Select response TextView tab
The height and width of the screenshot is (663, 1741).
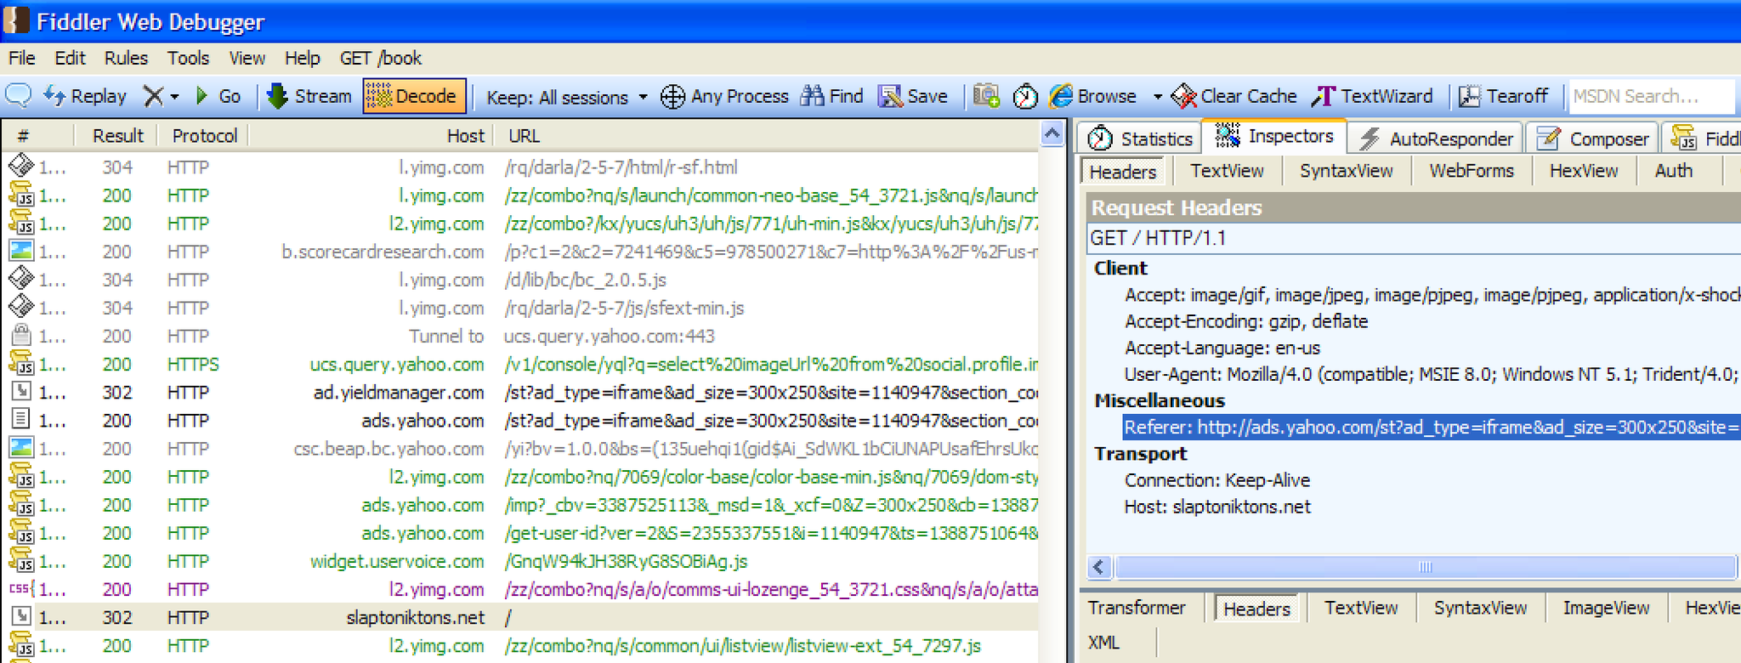pos(1360,608)
